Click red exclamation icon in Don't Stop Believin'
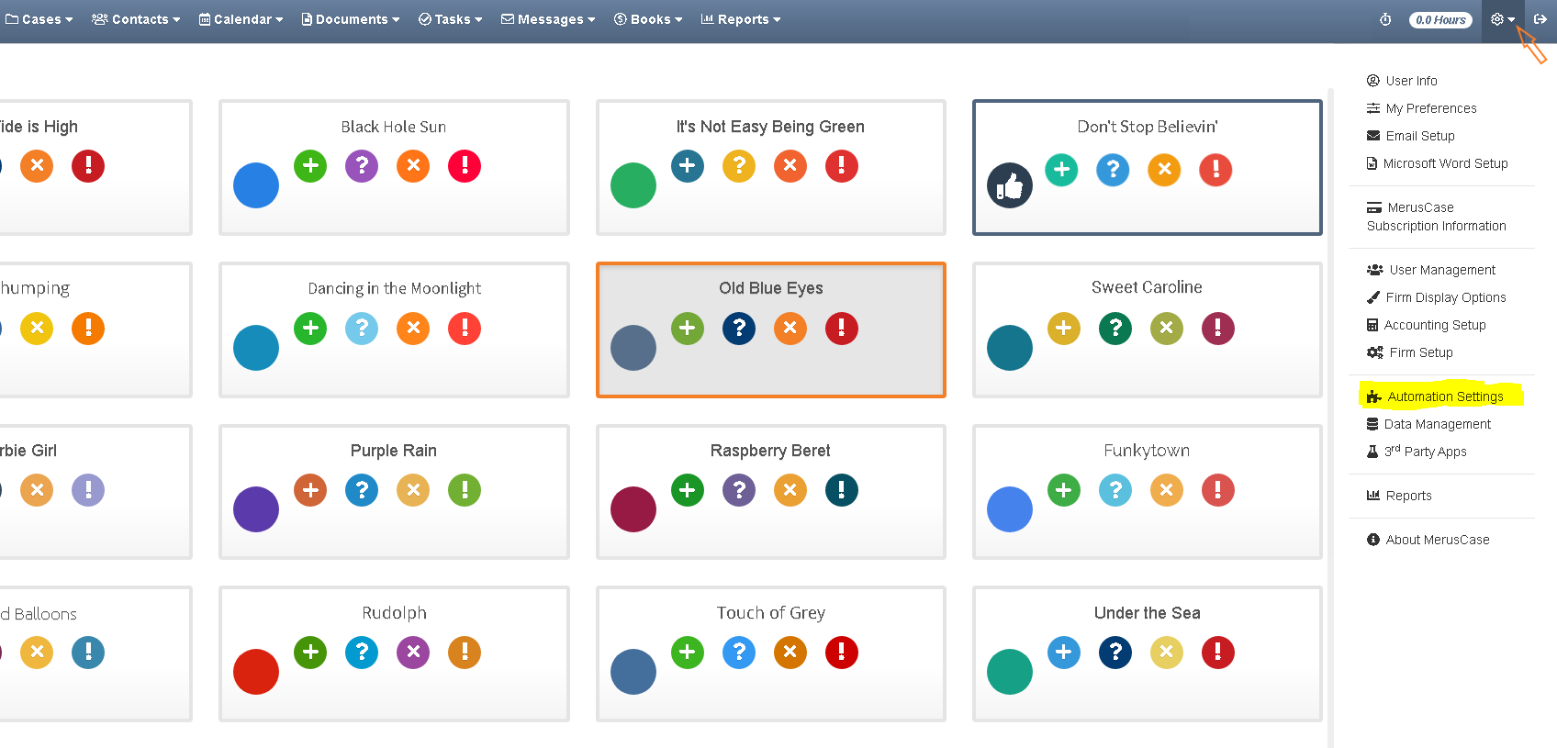This screenshot has height=748, width=1557. [1216, 170]
